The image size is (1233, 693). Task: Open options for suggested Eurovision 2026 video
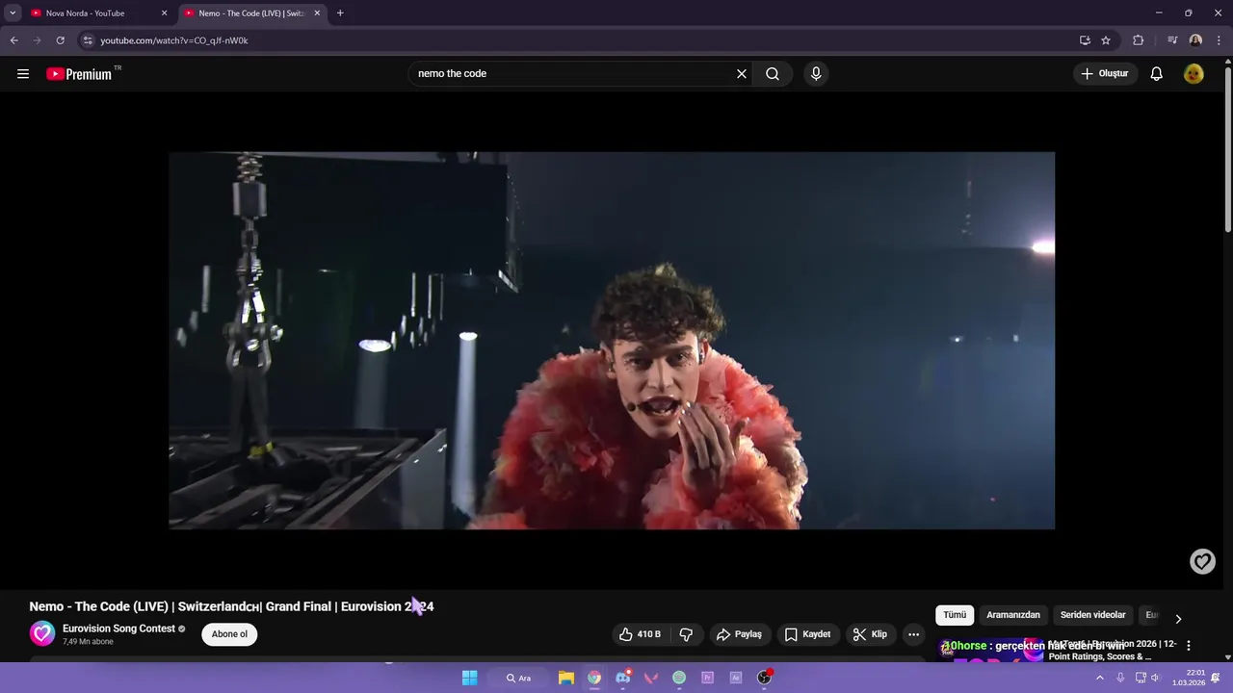coord(1189,646)
